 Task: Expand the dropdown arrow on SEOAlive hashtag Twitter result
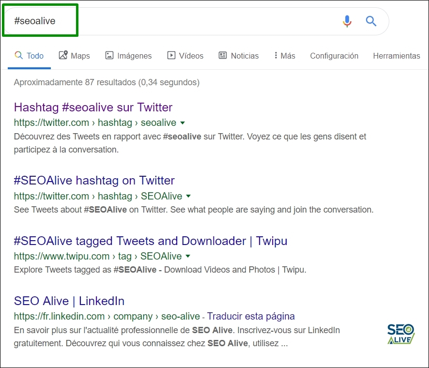[x=188, y=196]
